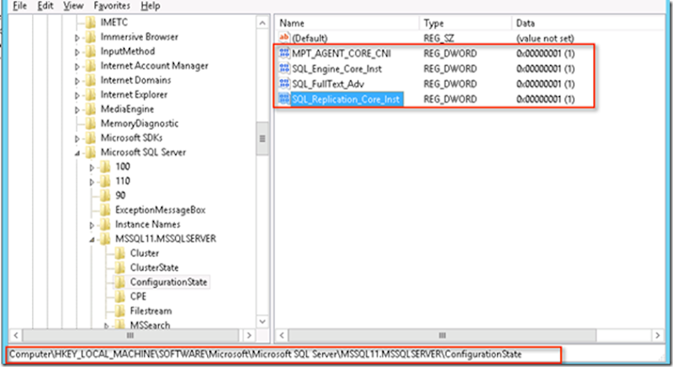673x367 pixels.
Task: Expand the 100 key
Action: [x=92, y=168]
